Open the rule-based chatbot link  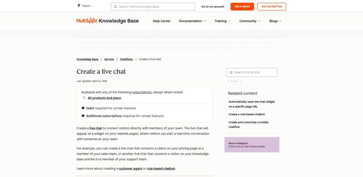click(161, 169)
